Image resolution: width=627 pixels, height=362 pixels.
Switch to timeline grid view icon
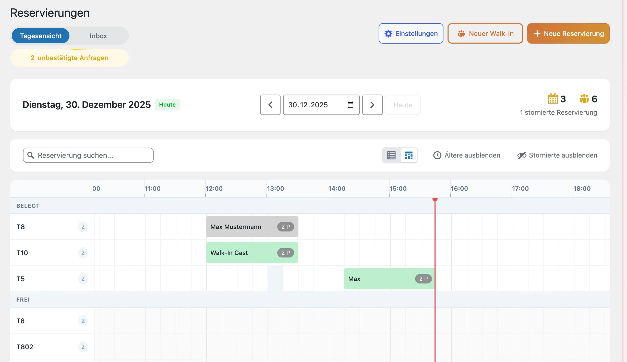(x=408, y=155)
